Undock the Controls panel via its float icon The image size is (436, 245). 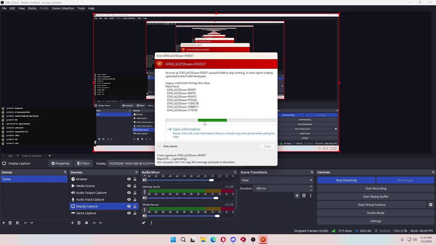pos(433,172)
